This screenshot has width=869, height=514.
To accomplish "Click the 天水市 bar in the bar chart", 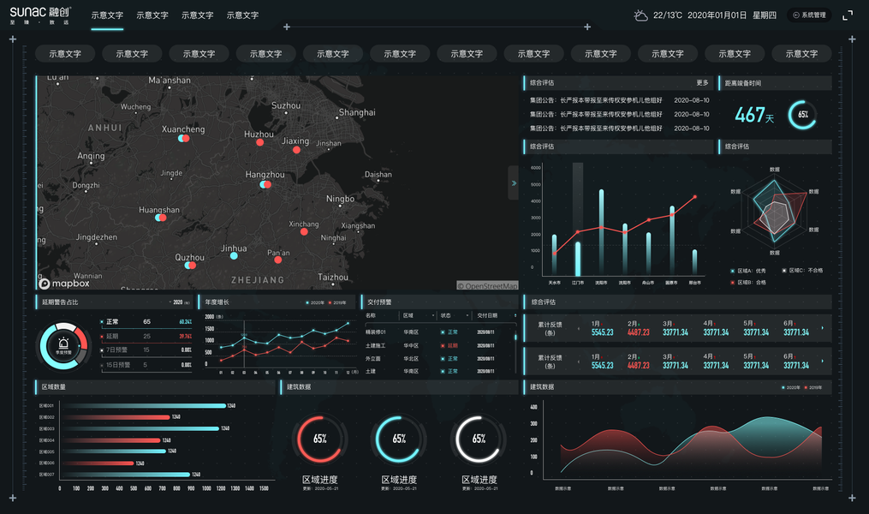I will (554, 254).
